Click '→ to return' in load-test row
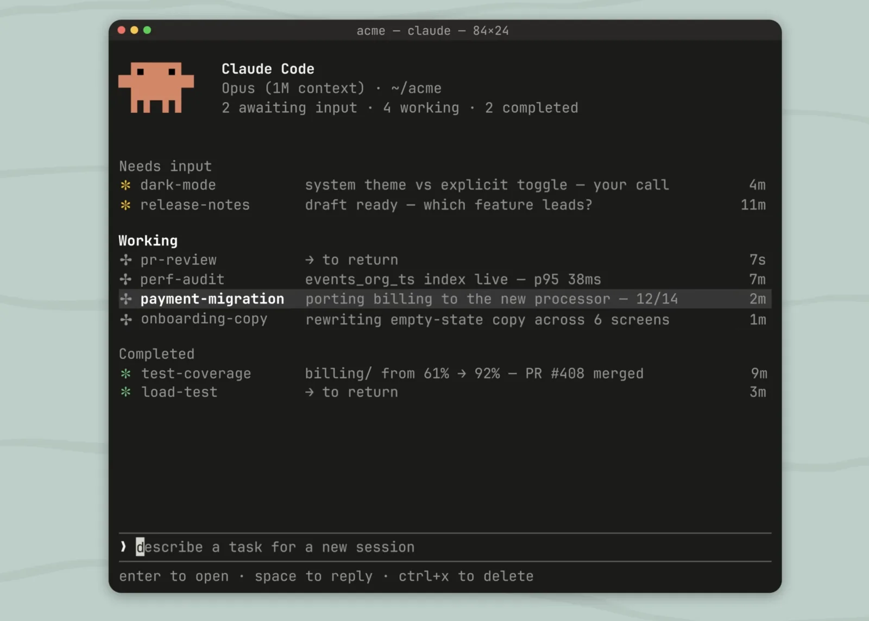The image size is (869, 621). tap(351, 392)
